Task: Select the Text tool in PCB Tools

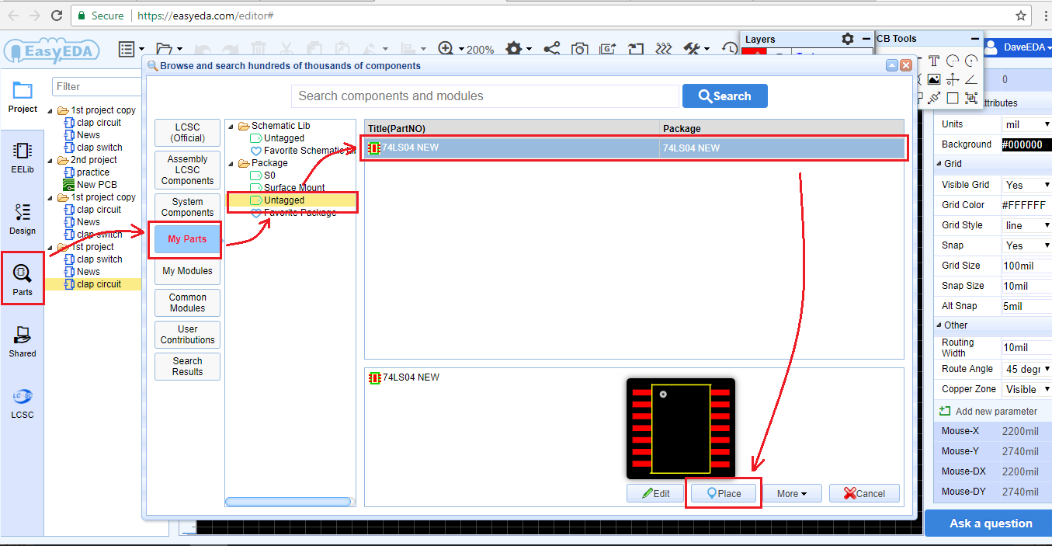Action: coord(934,61)
